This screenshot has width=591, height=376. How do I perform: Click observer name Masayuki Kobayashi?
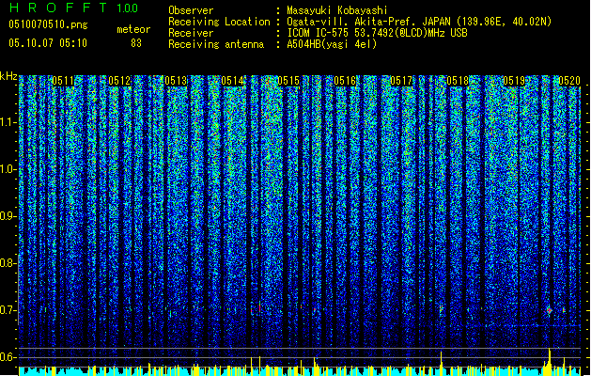point(337,10)
